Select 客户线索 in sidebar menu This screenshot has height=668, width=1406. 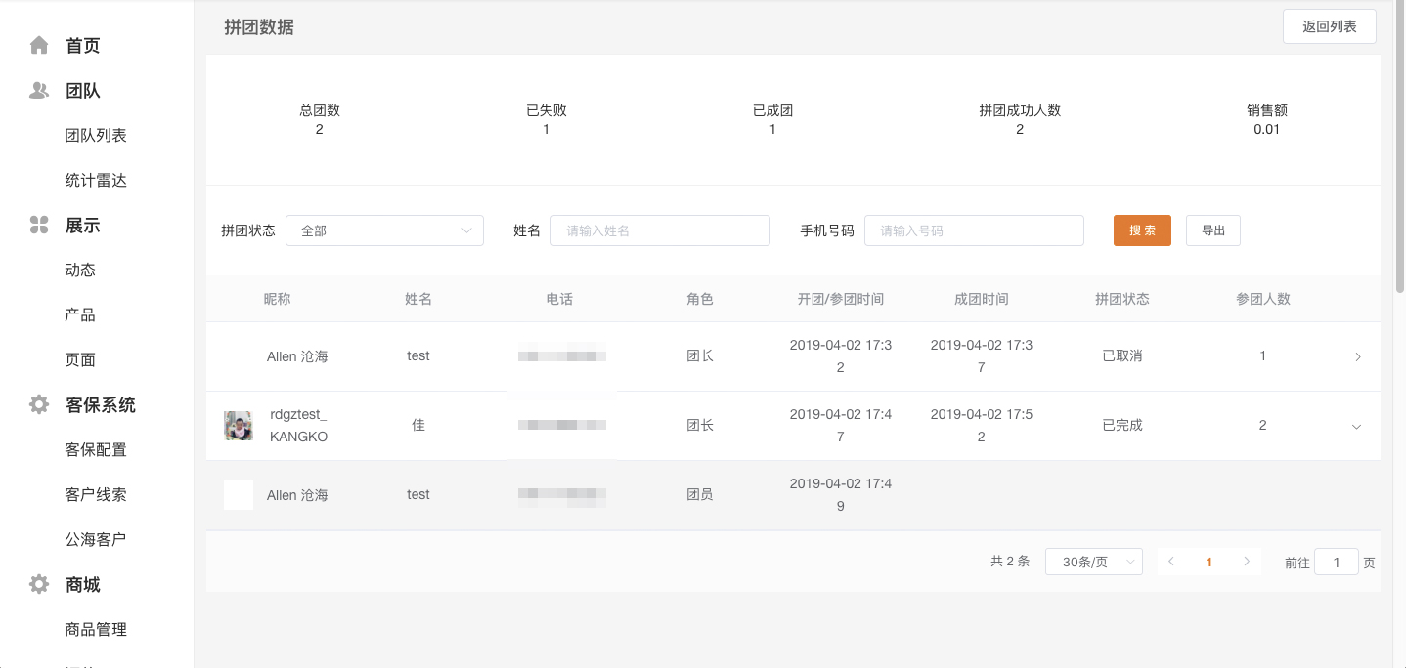tap(96, 494)
